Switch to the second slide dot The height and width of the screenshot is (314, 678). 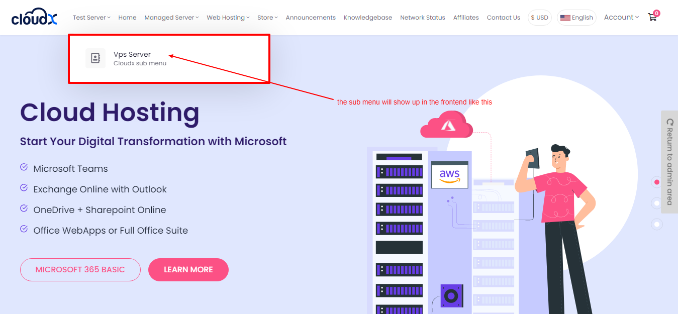(656, 203)
